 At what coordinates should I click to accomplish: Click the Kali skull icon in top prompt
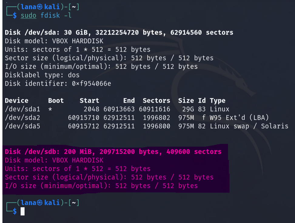click(x=40, y=7)
